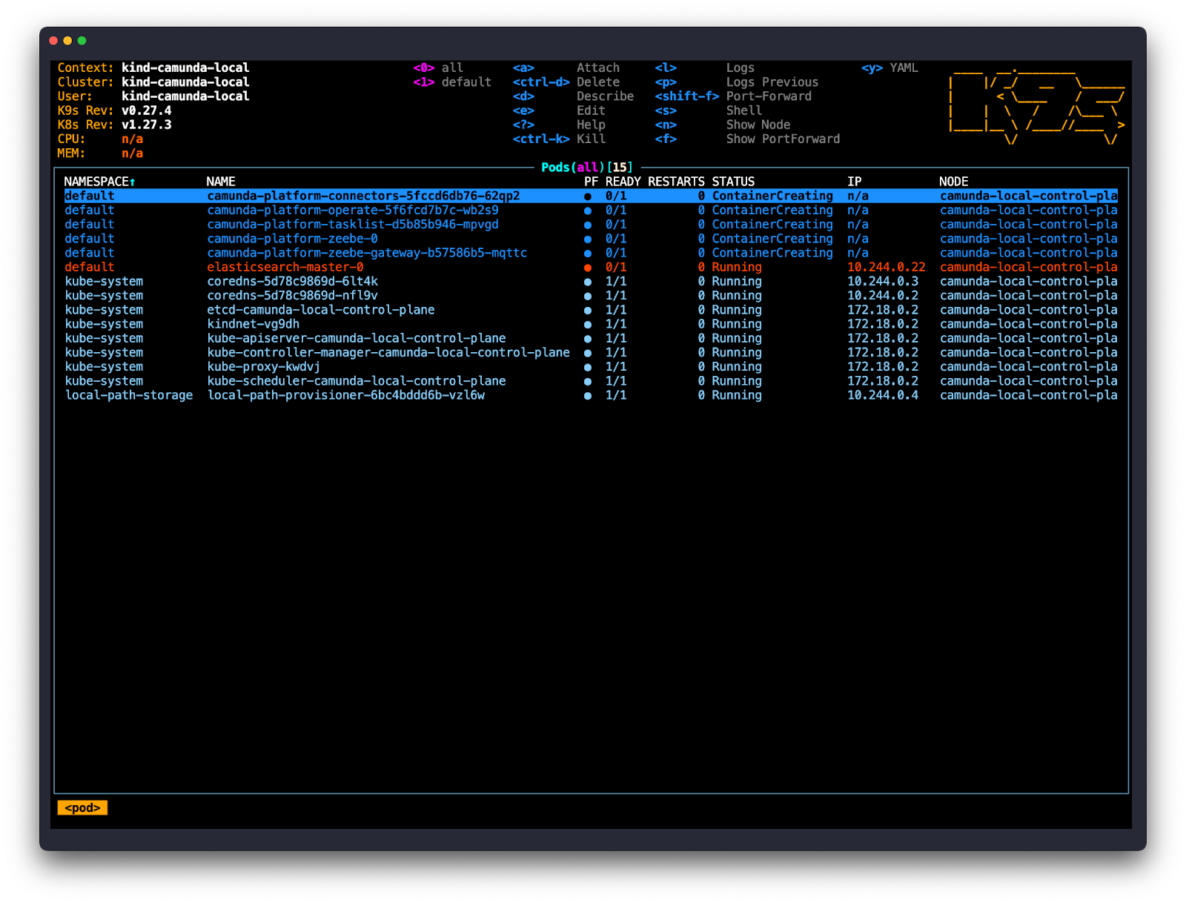Click the Context kind-camunda-local value
The image size is (1186, 903).
tap(185, 67)
